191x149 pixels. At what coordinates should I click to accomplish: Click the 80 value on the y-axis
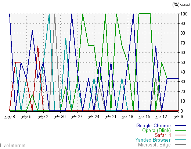pyautogui.click(x=183, y=33)
